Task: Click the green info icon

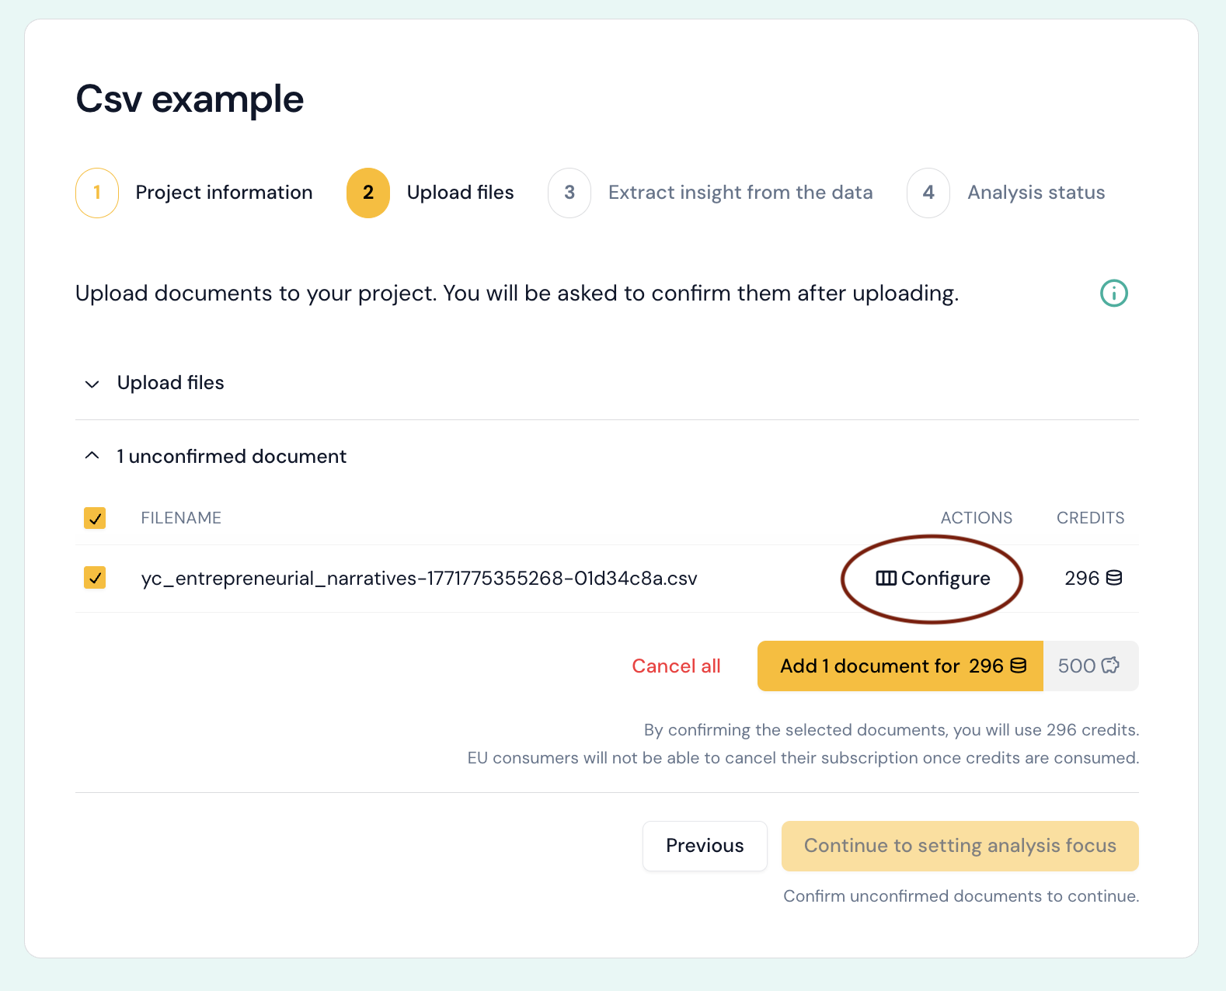Action: [x=1113, y=293]
